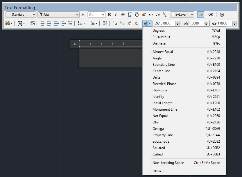The image size is (242, 177).
Task: Open the Numbering and bullets dropdown
Action: [x=94, y=23]
